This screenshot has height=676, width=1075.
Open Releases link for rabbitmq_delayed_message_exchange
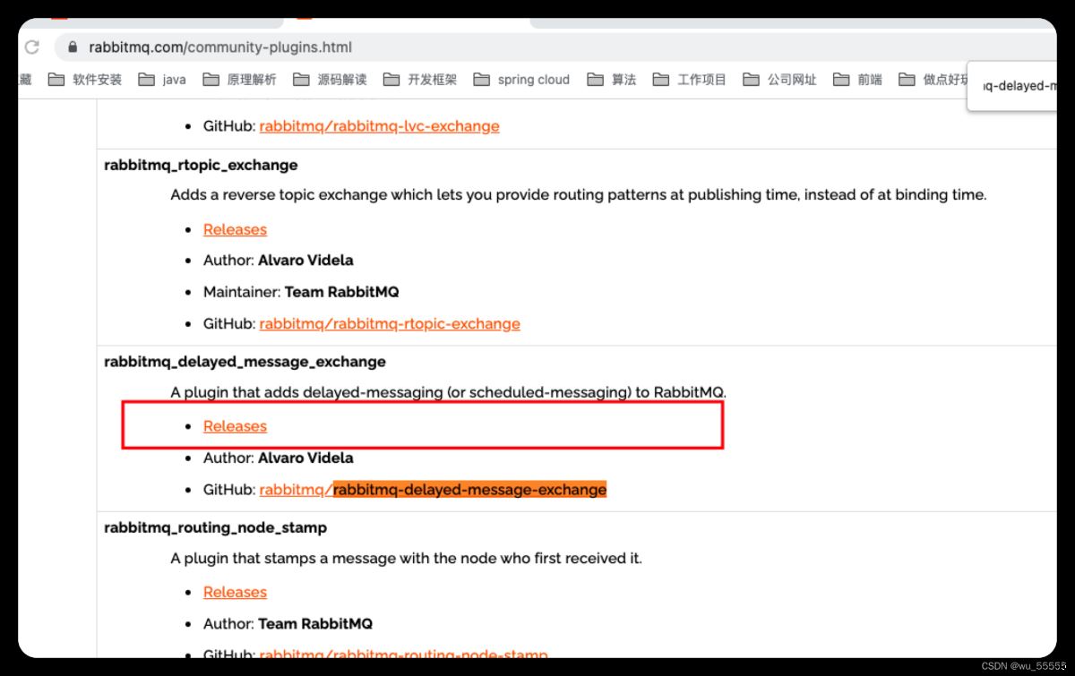(x=235, y=426)
